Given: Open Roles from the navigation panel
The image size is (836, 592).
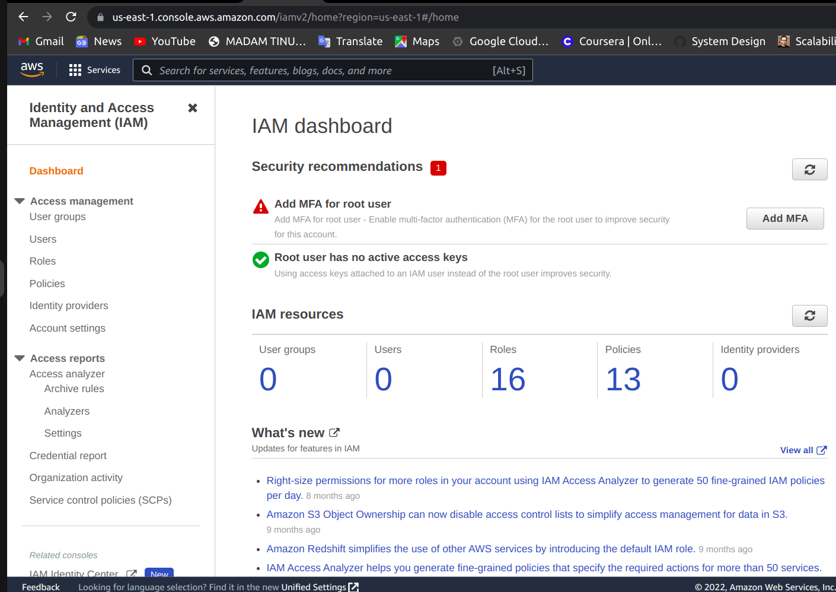Looking at the screenshot, I should click(x=42, y=261).
